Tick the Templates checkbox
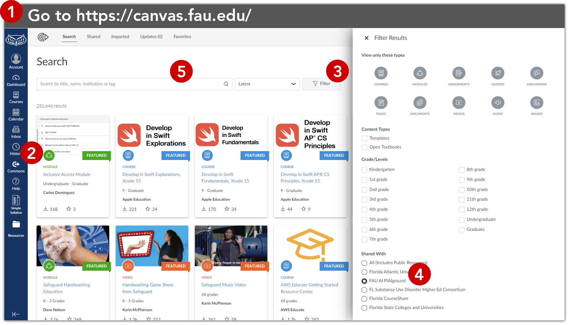This screenshot has height=325, width=569. (364, 138)
